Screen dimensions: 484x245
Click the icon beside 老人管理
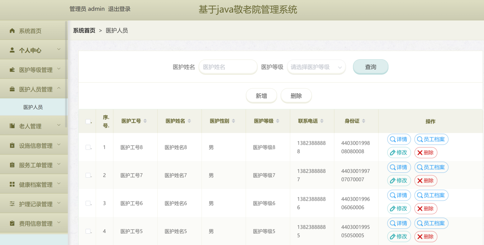click(x=12, y=126)
